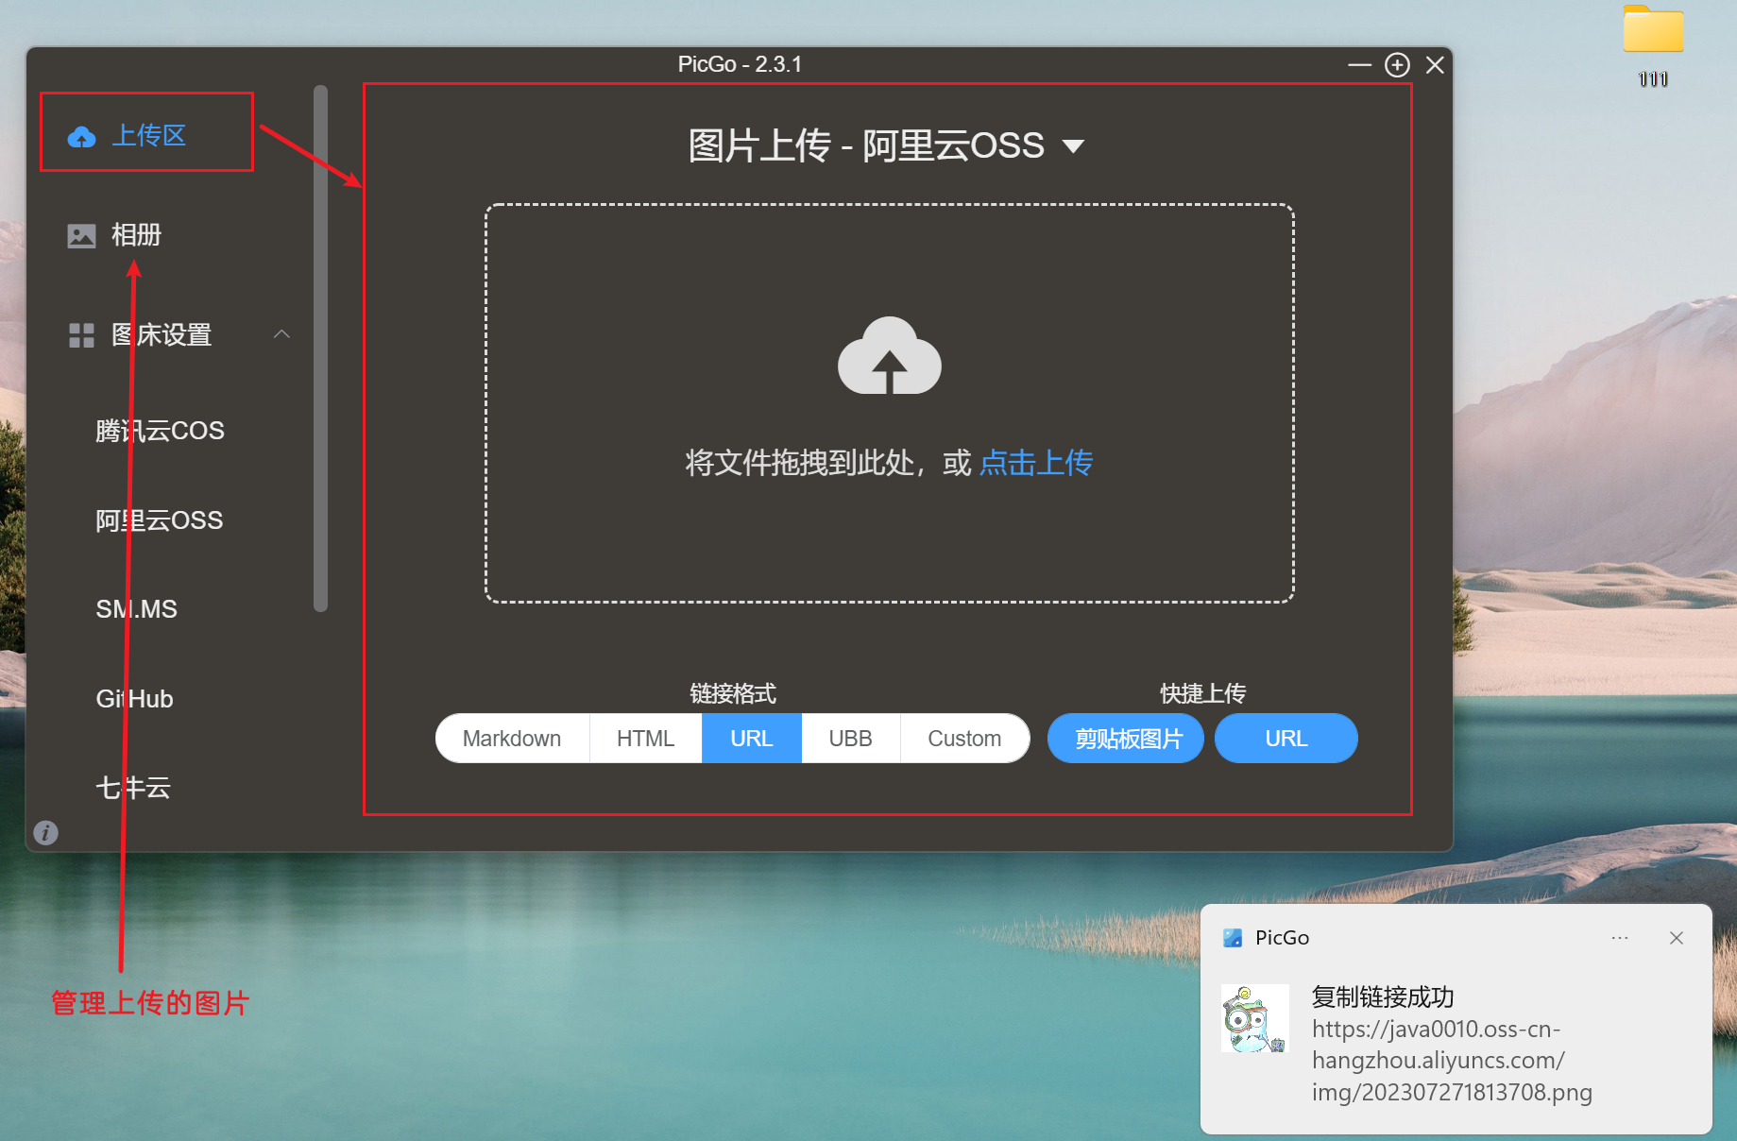The image size is (1737, 1141).
Task: Click the quick upload URL button
Action: click(1286, 739)
